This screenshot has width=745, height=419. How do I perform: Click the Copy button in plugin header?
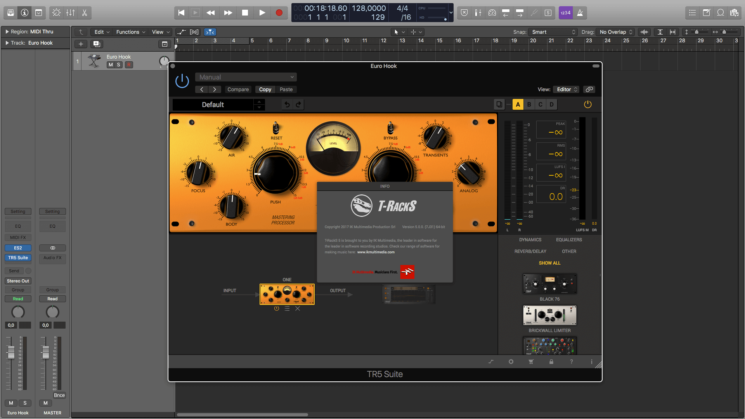[x=265, y=89]
